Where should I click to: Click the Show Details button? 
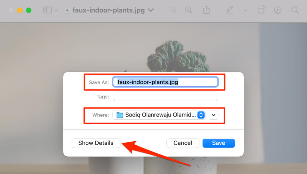96,143
